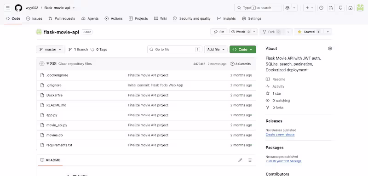Open the master branch dropdown
368x176 pixels.
point(51,50)
